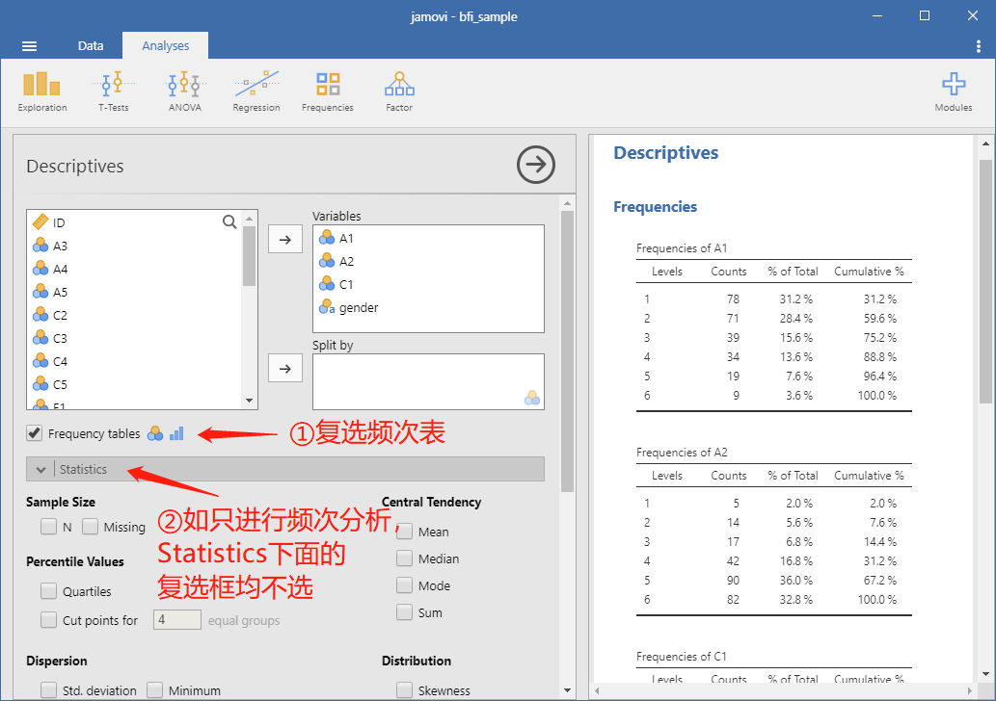The height and width of the screenshot is (701, 996).
Task: Collapse the options panel with circled arrow
Action: coord(536,165)
